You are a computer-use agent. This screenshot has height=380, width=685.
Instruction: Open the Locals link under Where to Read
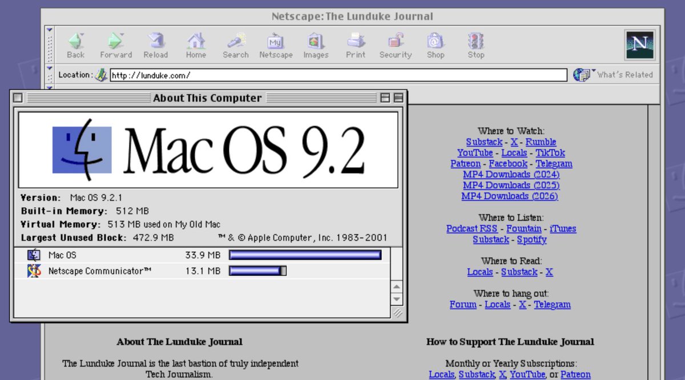coord(480,272)
